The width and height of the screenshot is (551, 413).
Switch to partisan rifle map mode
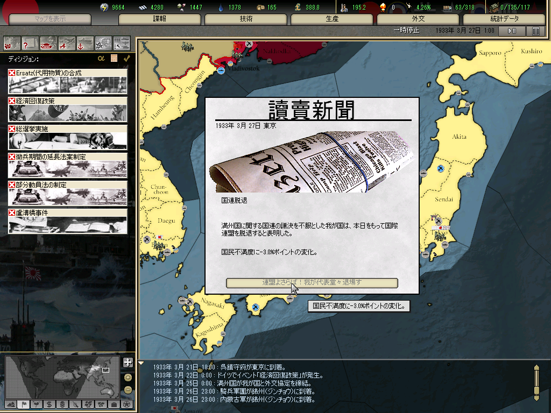tap(75, 404)
